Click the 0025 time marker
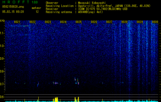 click(79, 22)
